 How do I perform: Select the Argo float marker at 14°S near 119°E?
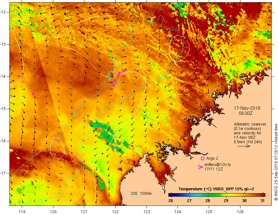(19, 77)
